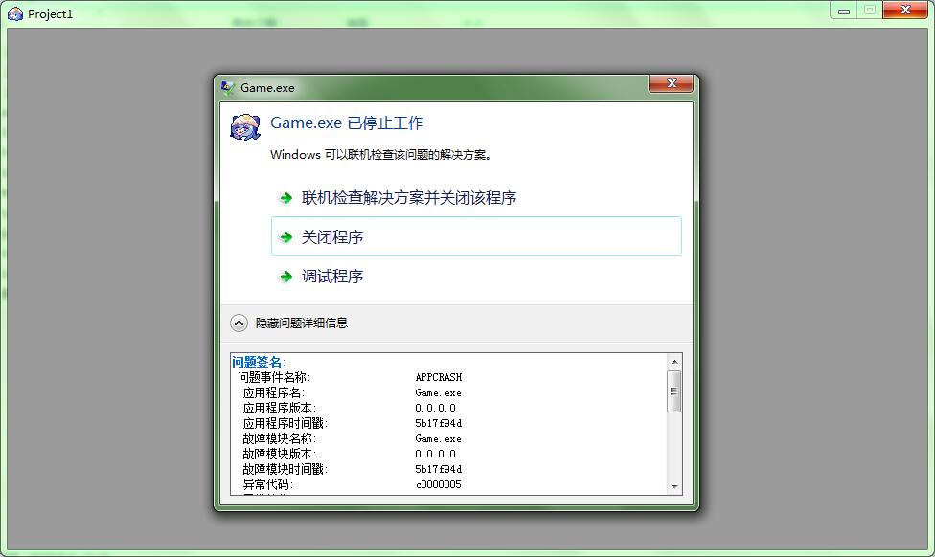Screen dimensions: 935x557
Task: Click green arrow beside 联机检查解决方案
Action: coord(286,198)
